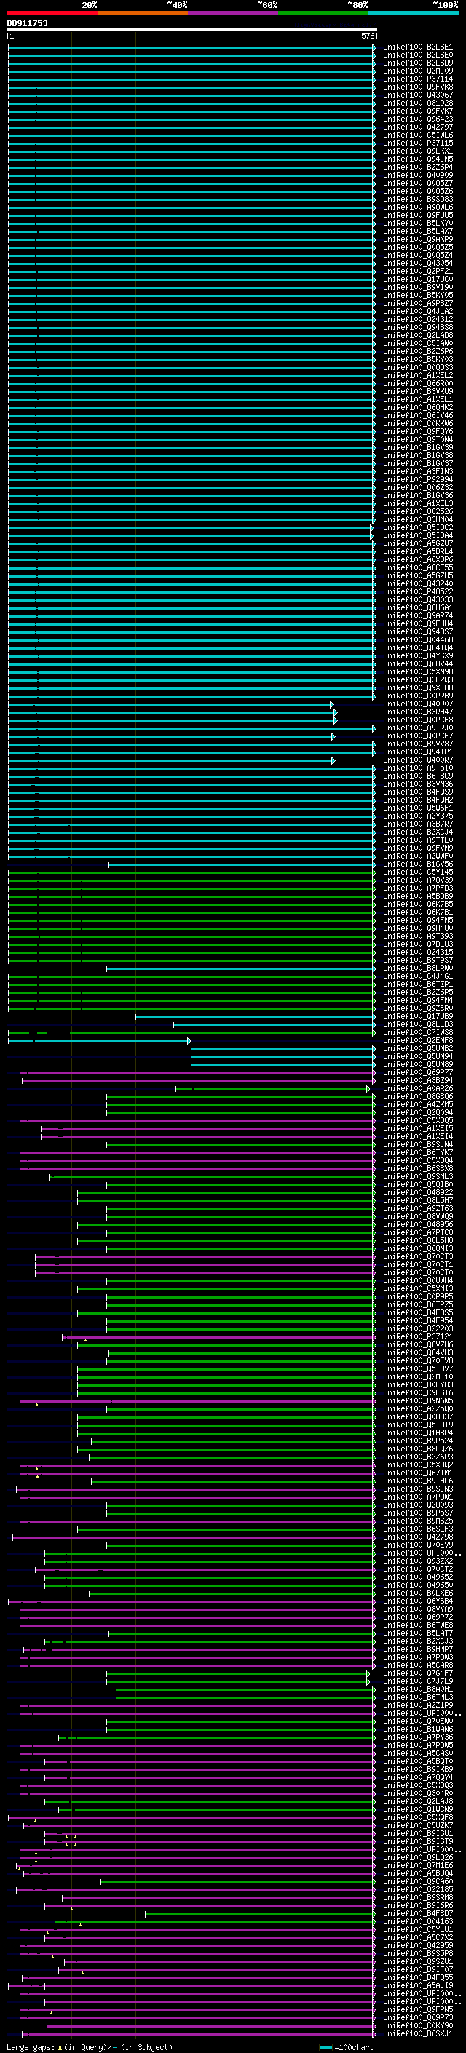
Task: Click hit label UniRef100_O81928
Action: point(417,103)
